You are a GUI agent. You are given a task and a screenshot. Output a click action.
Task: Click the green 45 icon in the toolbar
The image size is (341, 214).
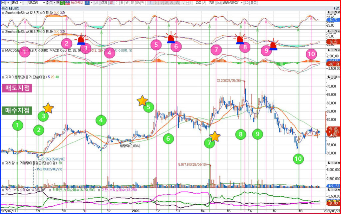(x=62, y=3)
